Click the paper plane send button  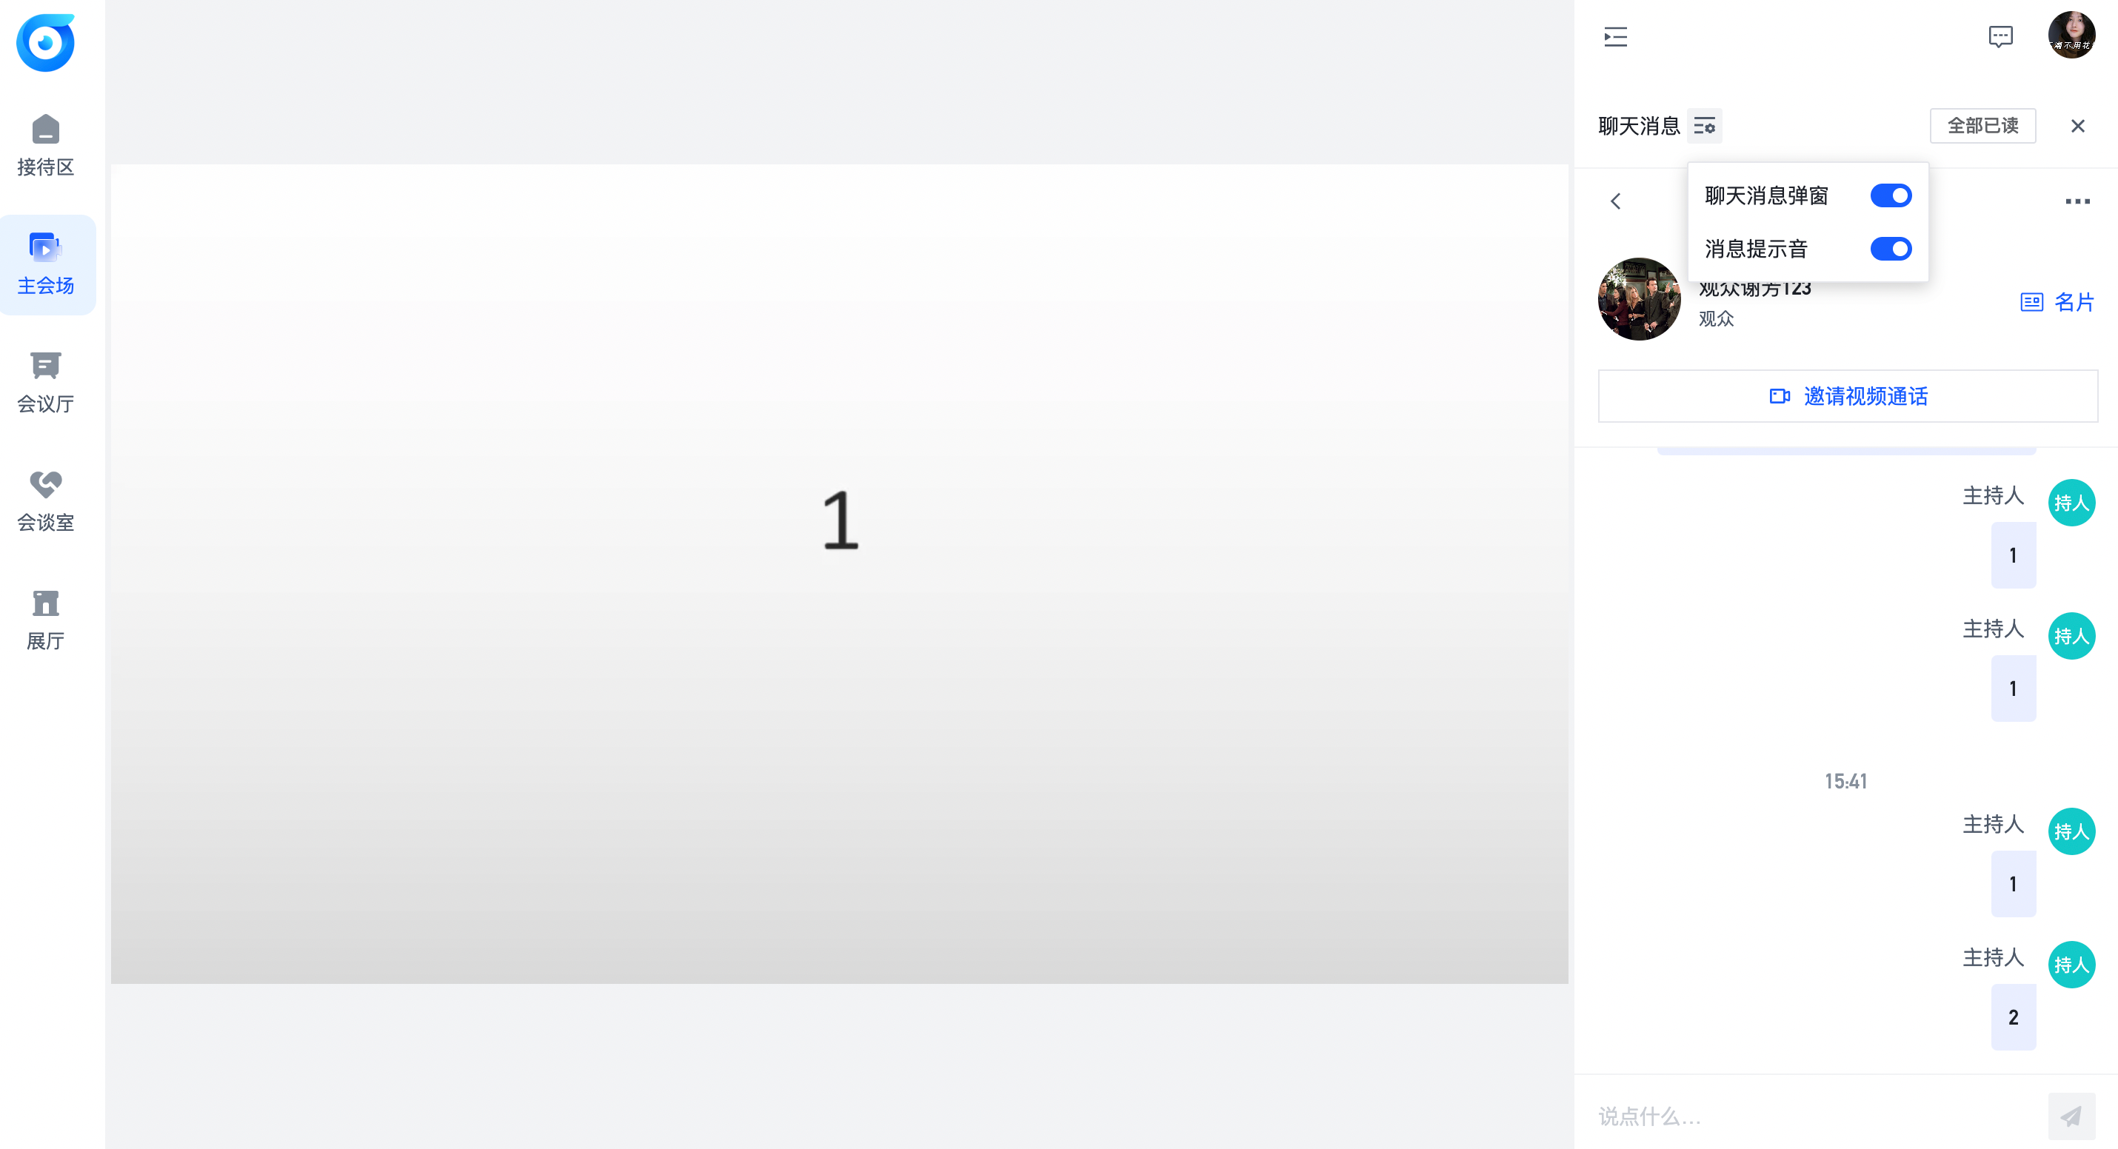[2071, 1116]
